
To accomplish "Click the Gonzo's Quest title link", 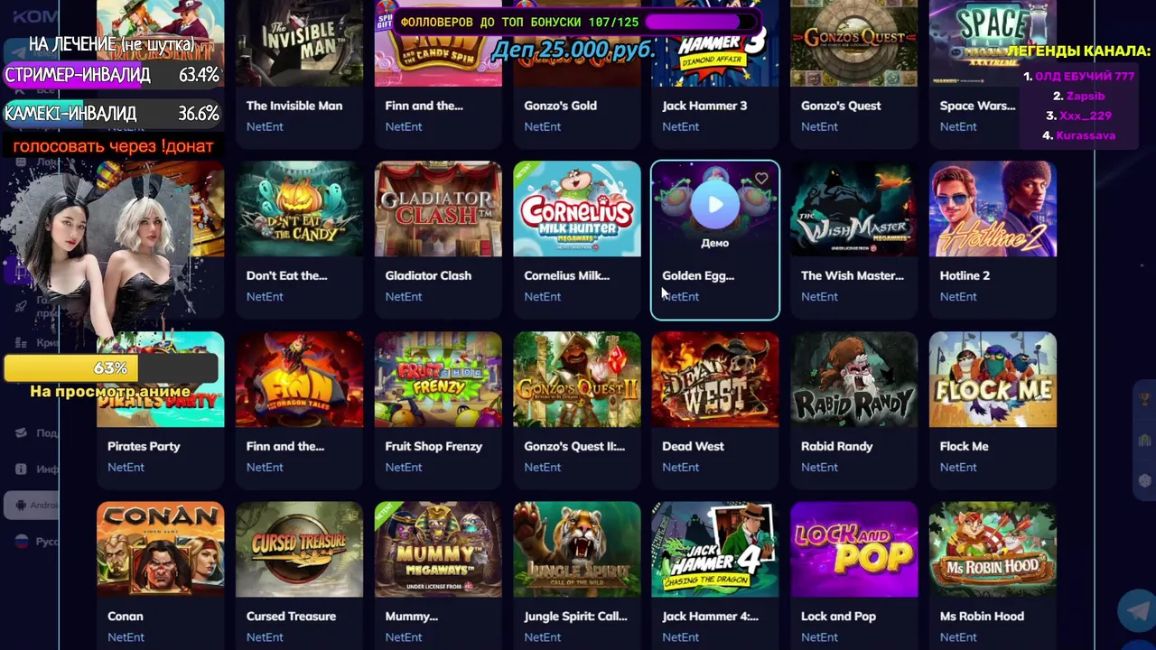I will (x=841, y=106).
